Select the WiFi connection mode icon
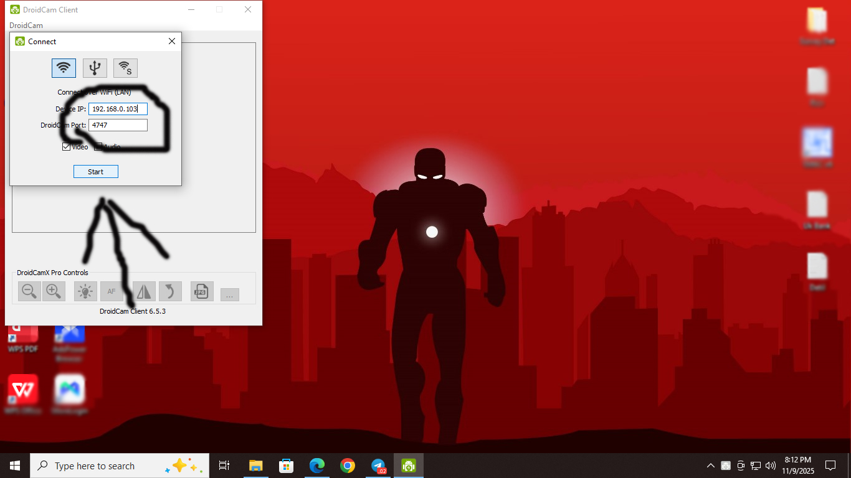This screenshot has width=851, height=478. pos(64,68)
